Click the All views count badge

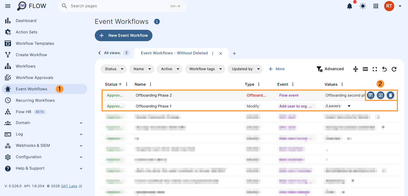point(126,53)
